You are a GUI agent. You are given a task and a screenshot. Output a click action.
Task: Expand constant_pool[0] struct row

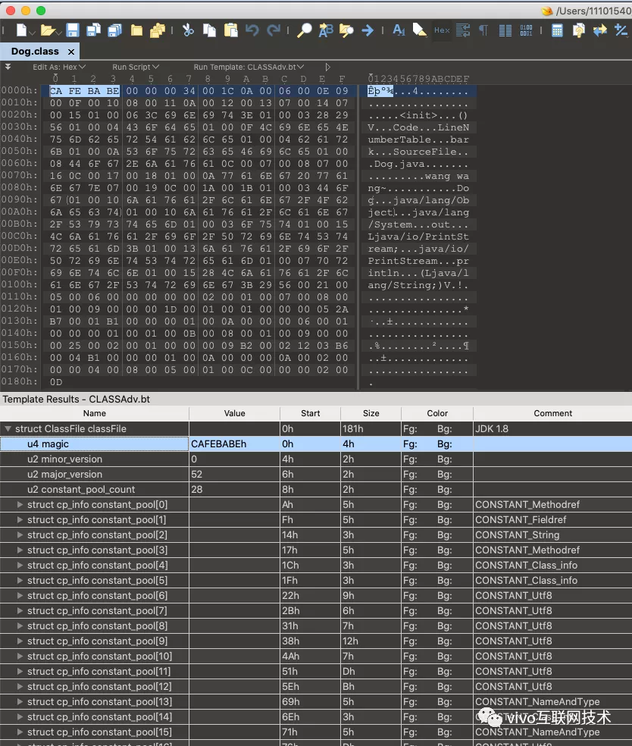20,504
